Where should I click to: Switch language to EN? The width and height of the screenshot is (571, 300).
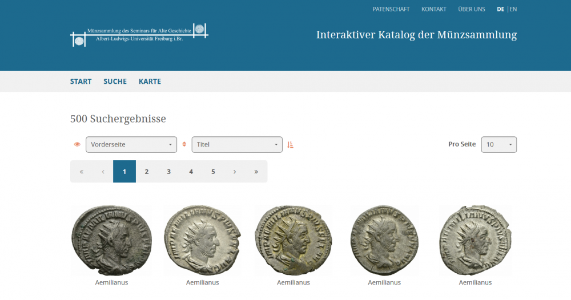coord(513,9)
